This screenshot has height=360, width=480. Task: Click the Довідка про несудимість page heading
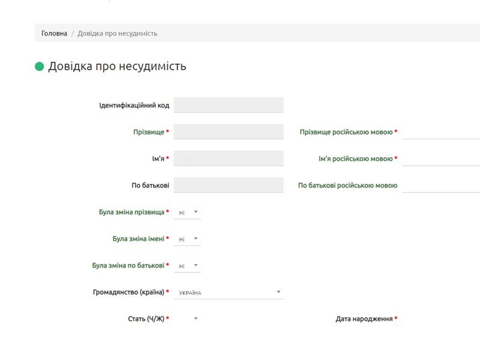pyautogui.click(x=117, y=67)
